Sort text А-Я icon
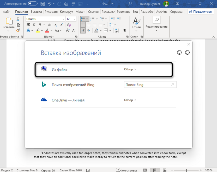This screenshot has width=217, height=172. click(x=117, y=30)
